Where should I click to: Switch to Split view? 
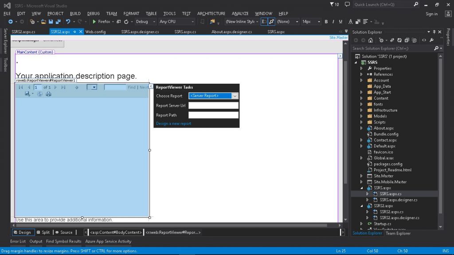click(x=43, y=232)
